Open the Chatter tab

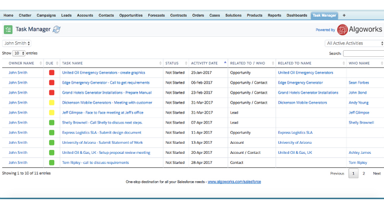pos(25,16)
